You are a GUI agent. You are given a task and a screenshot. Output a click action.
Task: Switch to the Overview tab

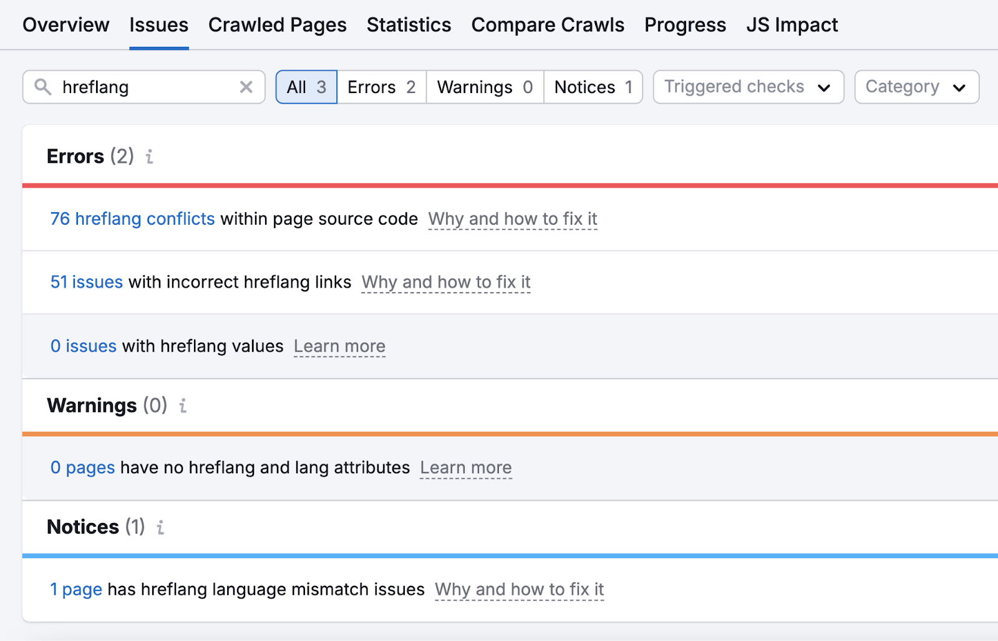click(x=65, y=25)
